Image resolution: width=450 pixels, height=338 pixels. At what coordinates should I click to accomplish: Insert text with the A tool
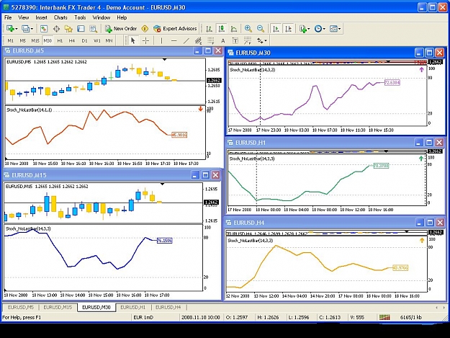(x=222, y=41)
